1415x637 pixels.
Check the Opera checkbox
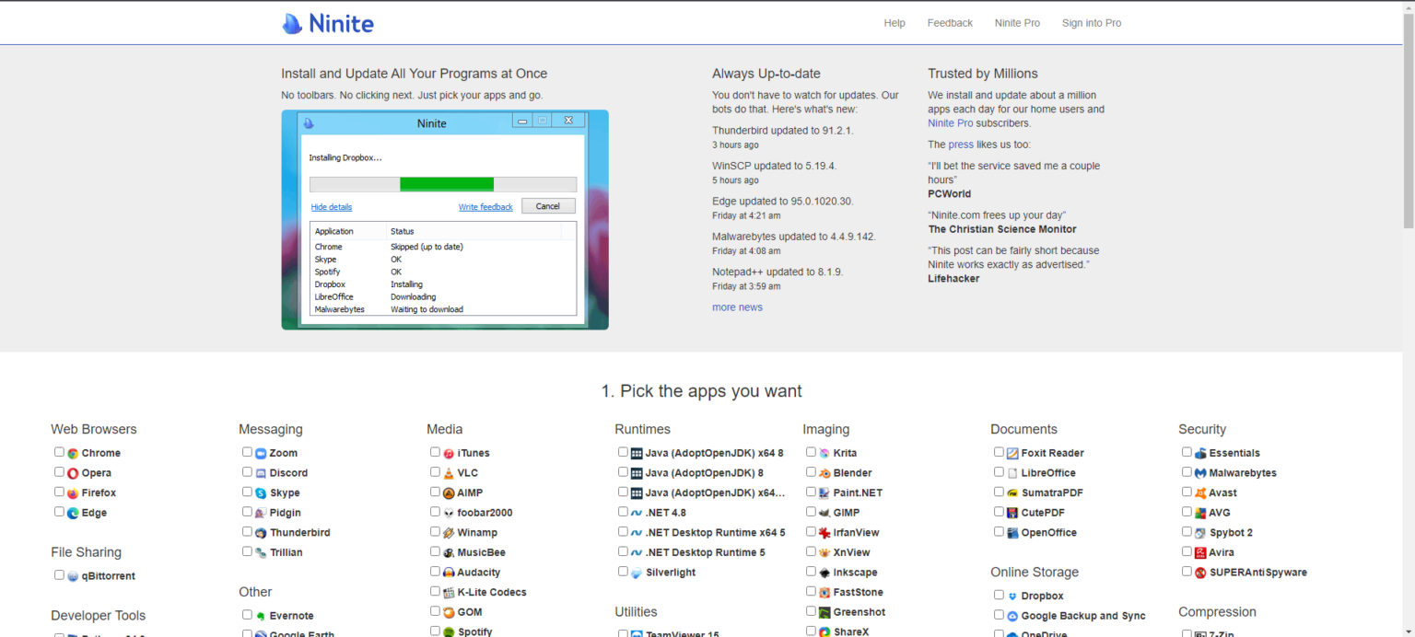pyautogui.click(x=59, y=472)
